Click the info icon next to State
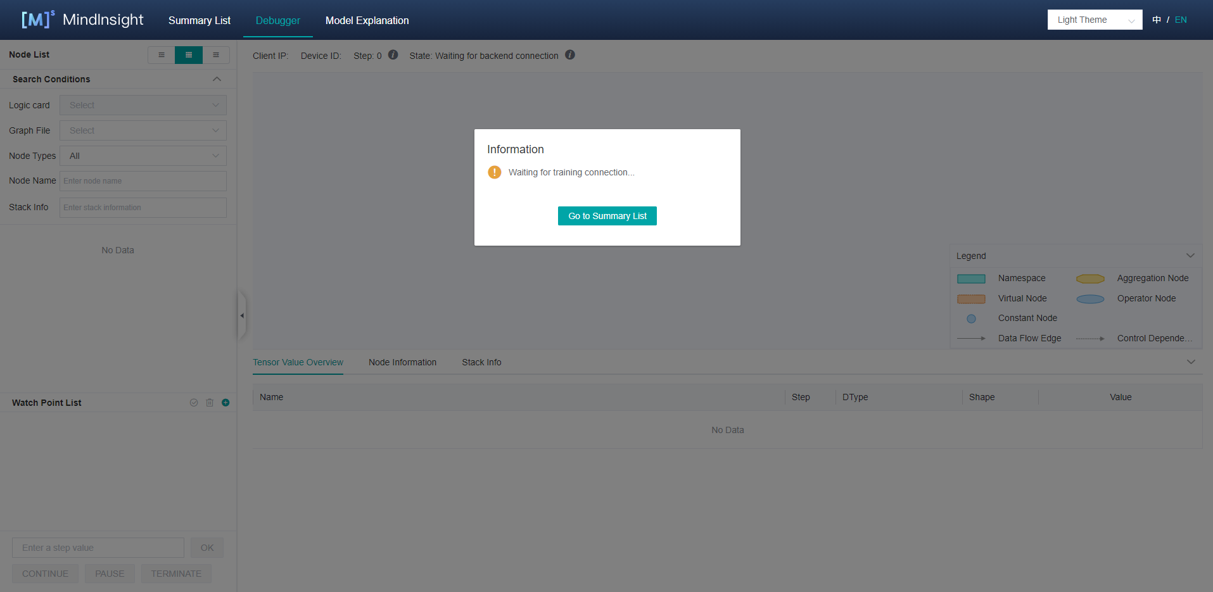Image resolution: width=1213 pixels, height=592 pixels. [570, 55]
